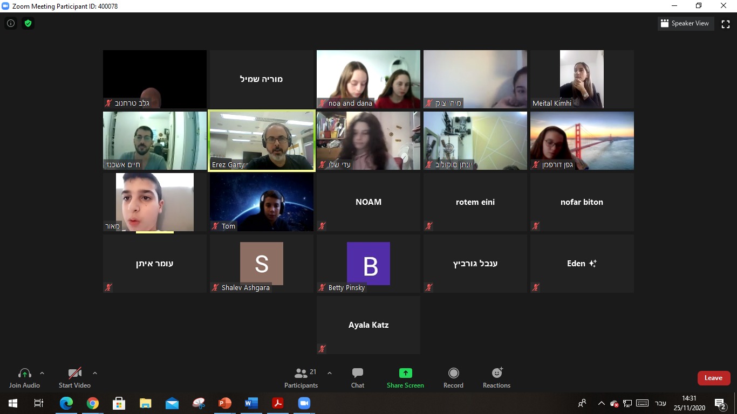Click the nofar biton participant tile
This screenshot has width=737, height=414.
(582, 202)
